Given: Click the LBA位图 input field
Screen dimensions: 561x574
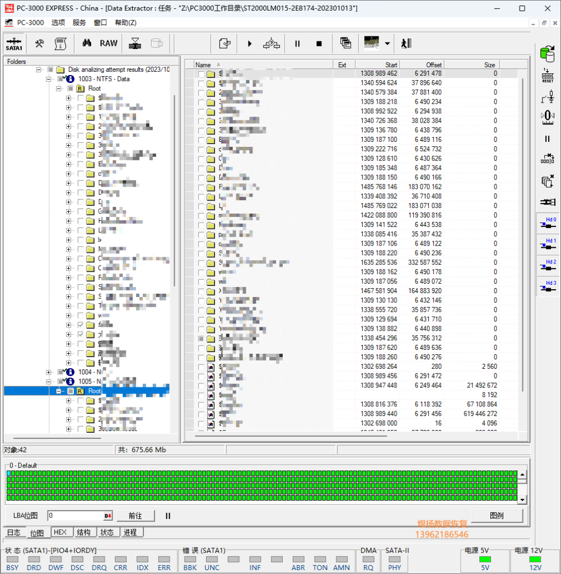Looking at the screenshot, I should pos(80,516).
